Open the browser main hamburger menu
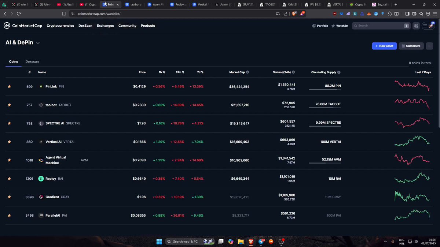 tap(435, 14)
